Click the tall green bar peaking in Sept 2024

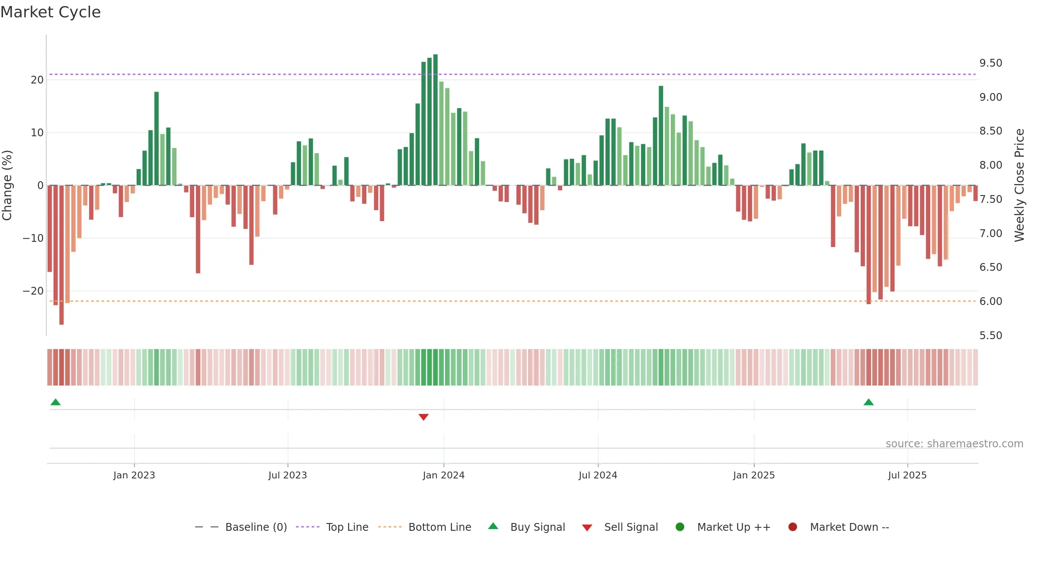point(661,135)
